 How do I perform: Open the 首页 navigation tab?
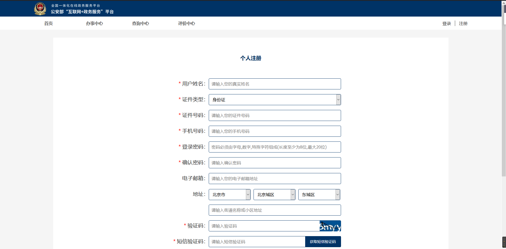[48, 23]
